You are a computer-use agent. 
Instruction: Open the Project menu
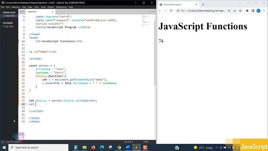pos(51,7)
